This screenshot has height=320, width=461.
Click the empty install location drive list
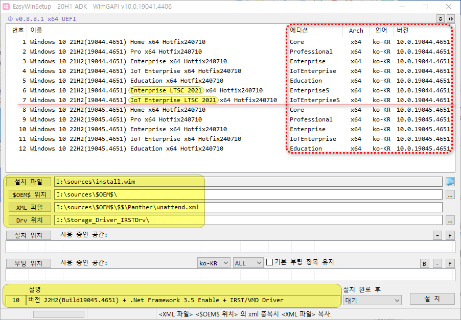pyautogui.click(x=230, y=247)
